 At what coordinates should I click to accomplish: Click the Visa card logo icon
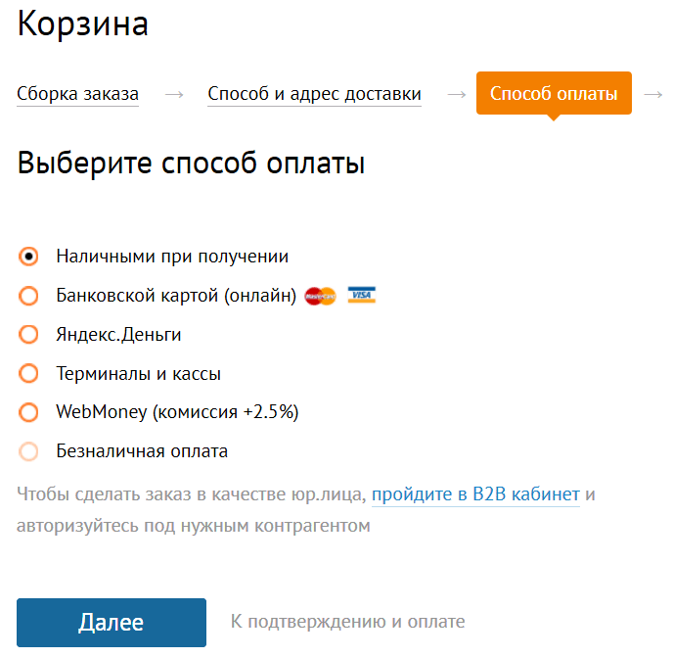[361, 295]
